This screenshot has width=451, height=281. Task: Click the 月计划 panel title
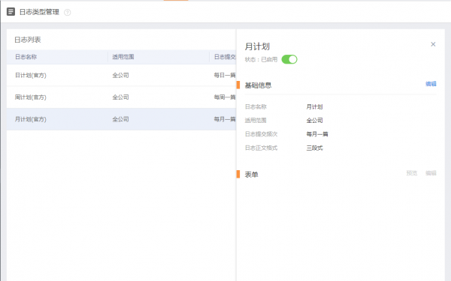tap(257, 46)
